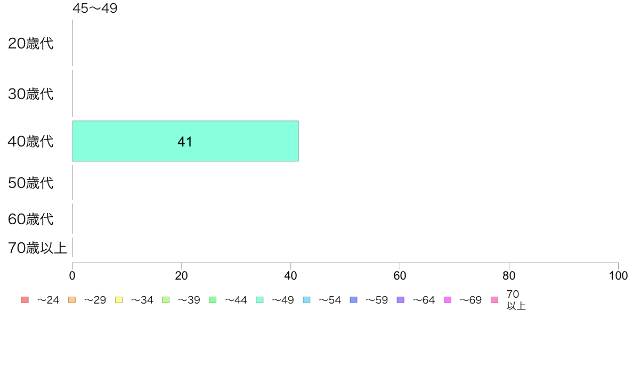Click the ~49 legend text label
Image resolution: width=633 pixels, height=392 pixels.
pyautogui.click(x=282, y=300)
